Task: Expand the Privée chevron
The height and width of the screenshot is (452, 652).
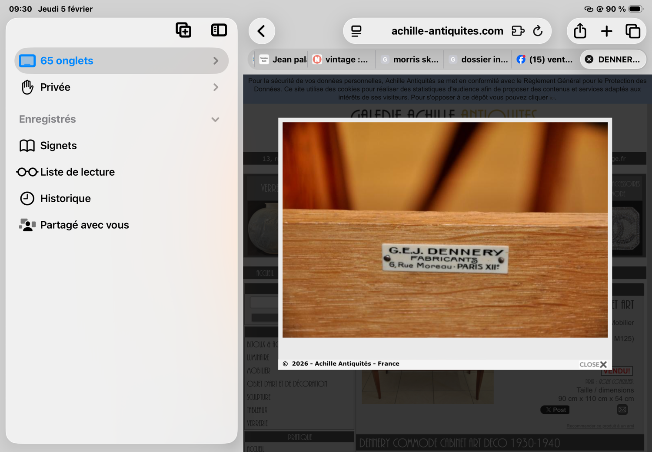Action: pyautogui.click(x=216, y=87)
